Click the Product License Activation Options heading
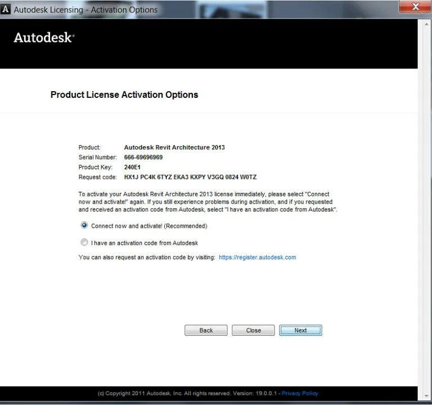Image resolution: width=432 pixels, height=405 pixels. (x=124, y=94)
